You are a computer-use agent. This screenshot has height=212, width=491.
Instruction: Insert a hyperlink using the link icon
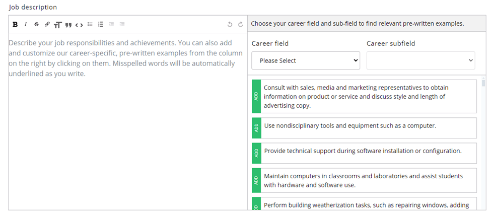pos(47,24)
